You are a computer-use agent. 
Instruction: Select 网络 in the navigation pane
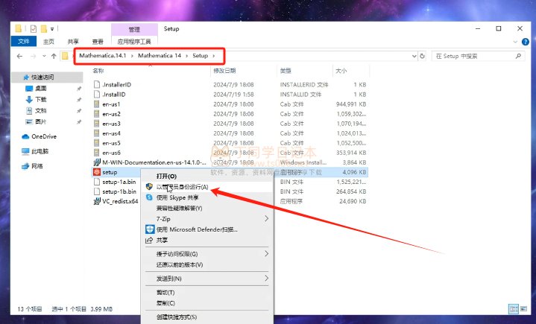pyautogui.click(x=37, y=166)
